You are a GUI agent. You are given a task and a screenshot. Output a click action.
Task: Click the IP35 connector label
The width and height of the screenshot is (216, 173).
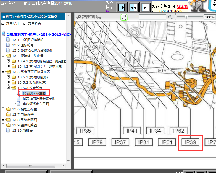pyautogui.click(x=85, y=131)
